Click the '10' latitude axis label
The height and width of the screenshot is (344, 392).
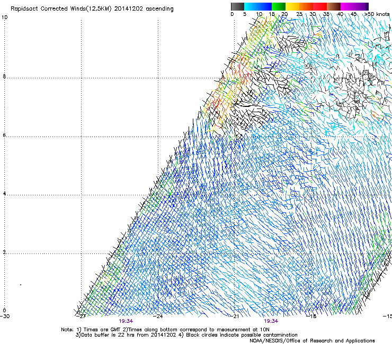(x=5, y=17)
